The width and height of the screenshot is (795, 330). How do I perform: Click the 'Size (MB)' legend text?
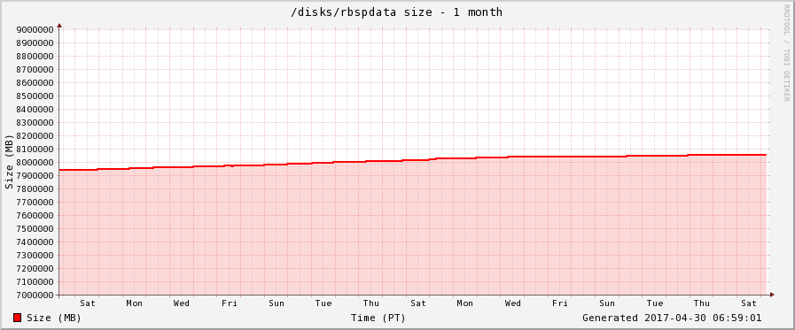[x=54, y=318]
